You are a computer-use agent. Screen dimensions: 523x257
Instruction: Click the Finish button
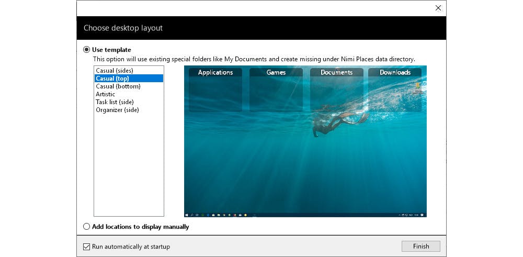(x=421, y=247)
